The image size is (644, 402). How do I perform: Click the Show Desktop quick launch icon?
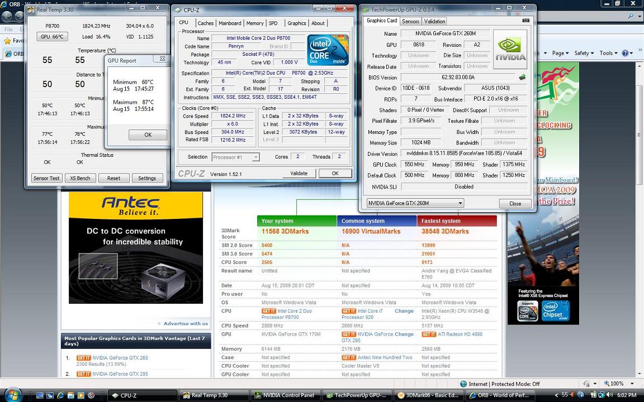40,395
